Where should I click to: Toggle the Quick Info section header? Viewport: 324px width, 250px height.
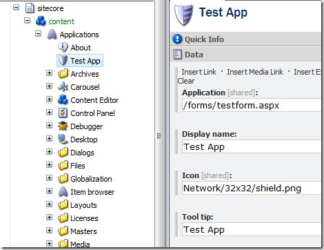coord(245,39)
